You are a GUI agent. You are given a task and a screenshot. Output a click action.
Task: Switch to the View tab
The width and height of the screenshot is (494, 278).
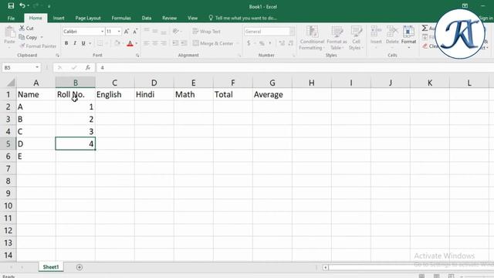click(192, 18)
